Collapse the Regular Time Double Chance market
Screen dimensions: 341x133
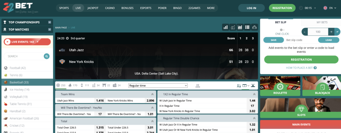254,118
